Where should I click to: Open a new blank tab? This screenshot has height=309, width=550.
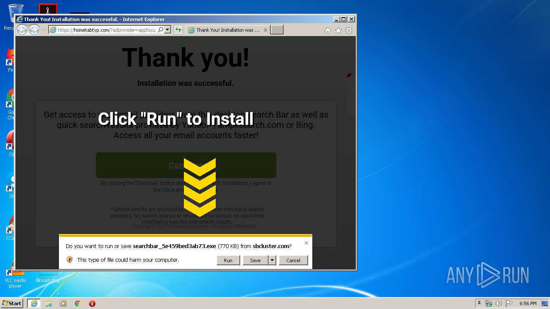(277, 30)
